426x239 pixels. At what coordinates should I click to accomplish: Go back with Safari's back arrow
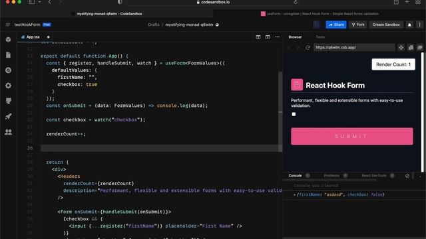coord(49,2)
